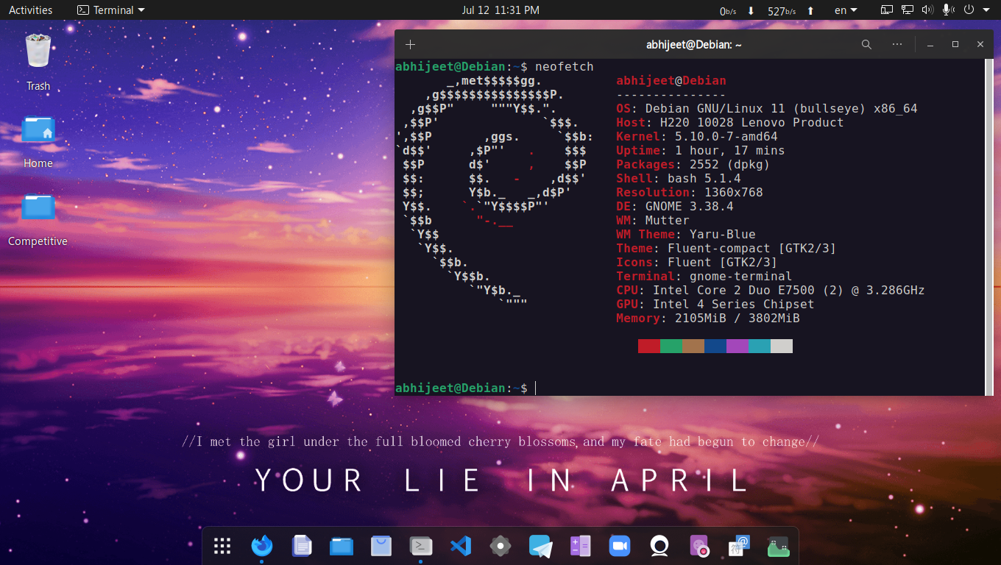Open the Cheese webcam dock icon
The image size is (1001, 565).
coord(659,546)
